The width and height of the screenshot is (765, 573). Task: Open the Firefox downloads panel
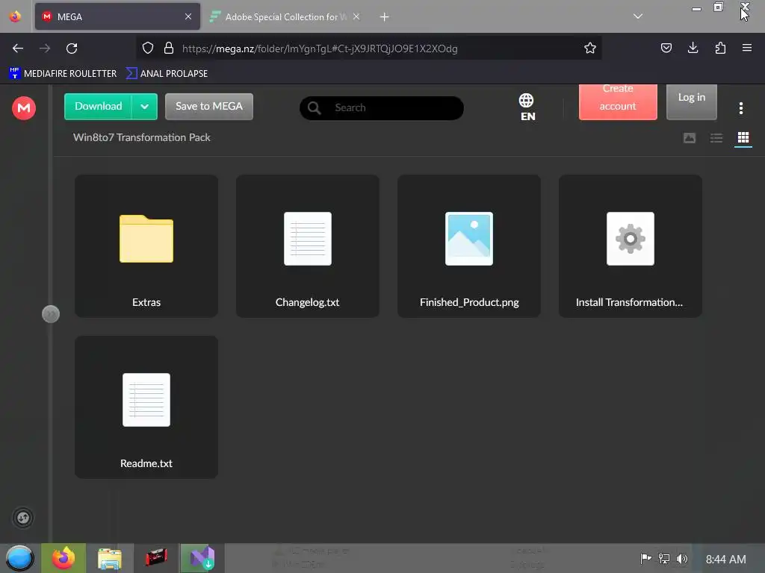click(x=693, y=48)
